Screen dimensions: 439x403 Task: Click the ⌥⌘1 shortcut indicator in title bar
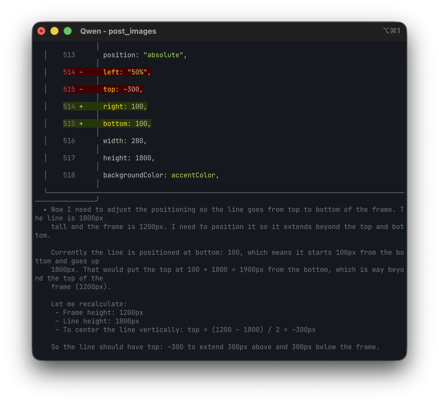391,31
